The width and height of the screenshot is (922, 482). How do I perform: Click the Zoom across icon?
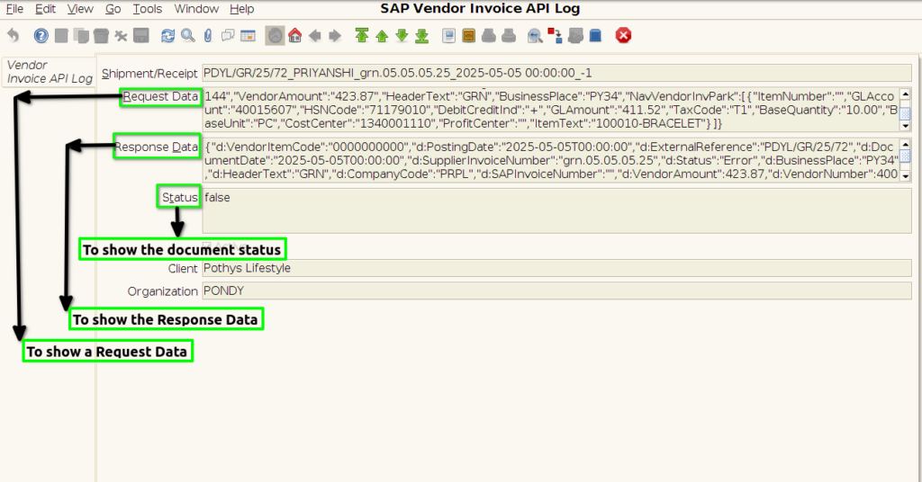tap(535, 36)
